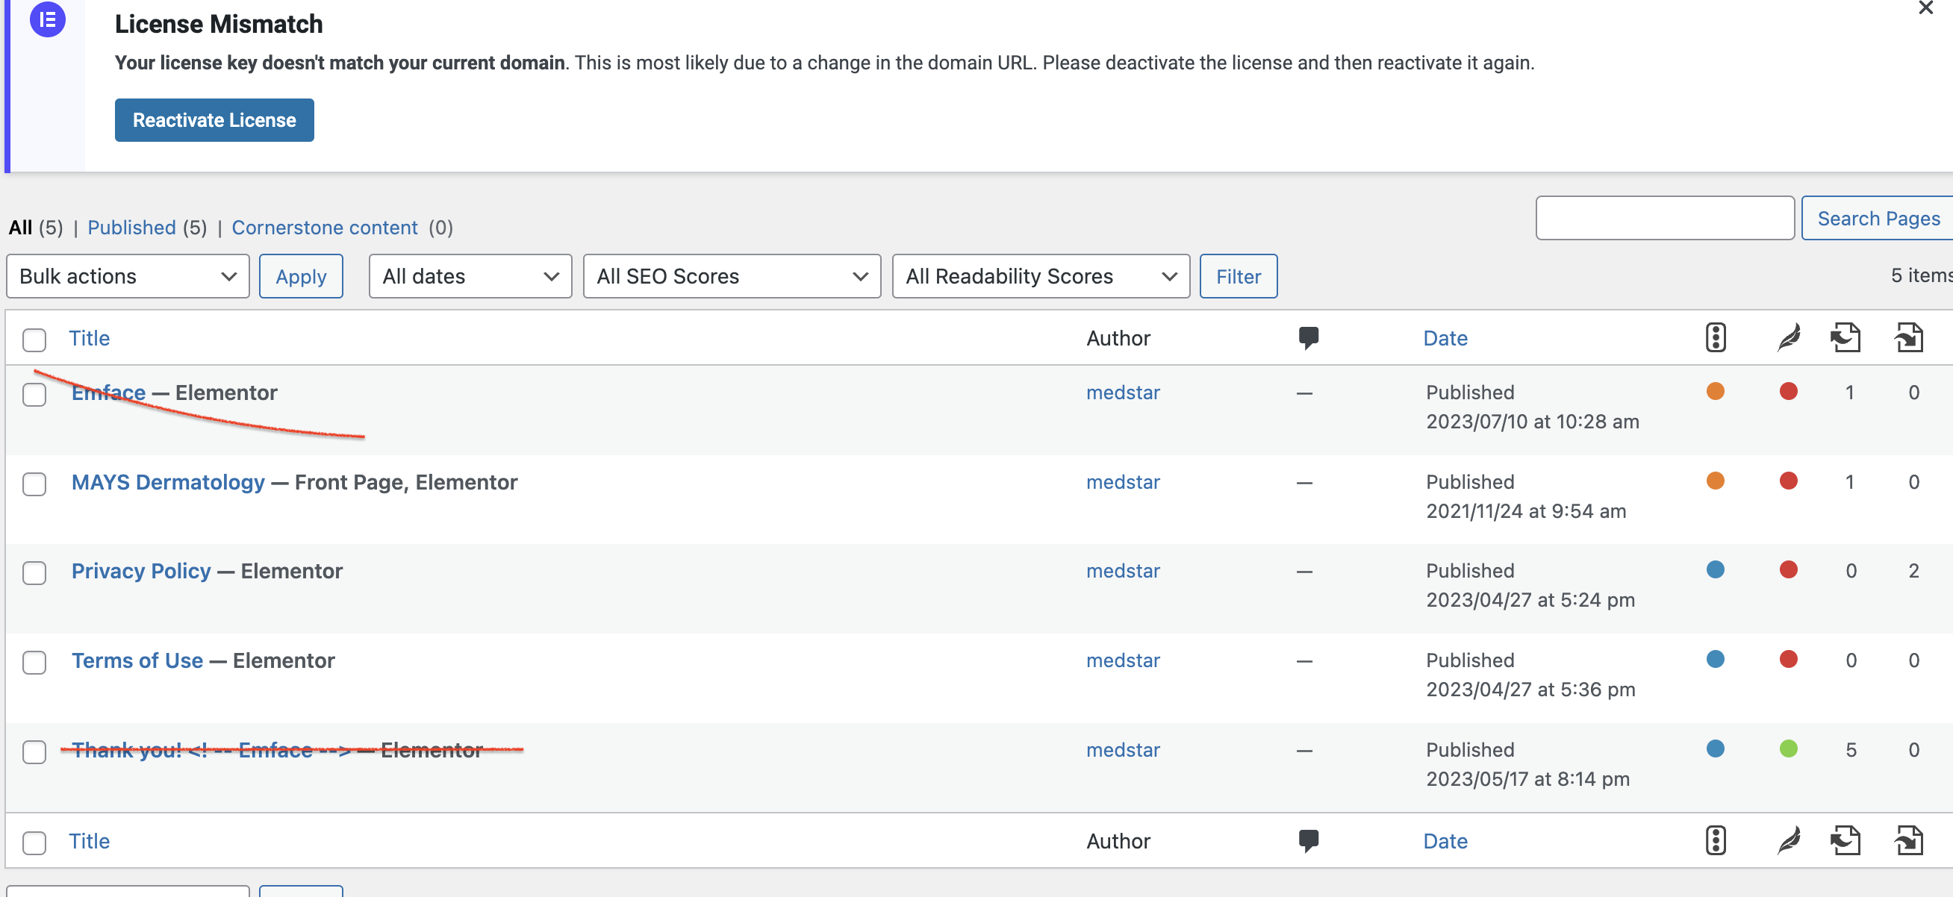Sort by SEO score traffic-light icon

click(x=1715, y=338)
